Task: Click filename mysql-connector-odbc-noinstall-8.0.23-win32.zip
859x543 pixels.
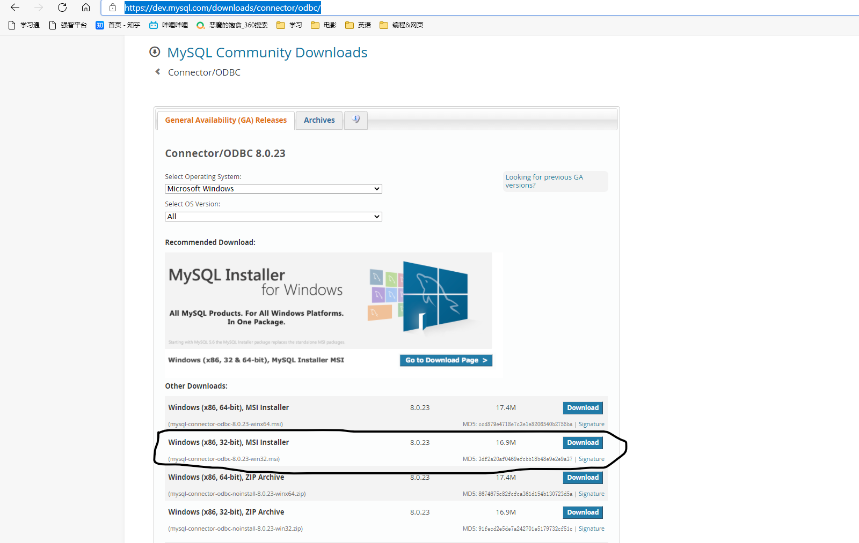Action: [236, 529]
